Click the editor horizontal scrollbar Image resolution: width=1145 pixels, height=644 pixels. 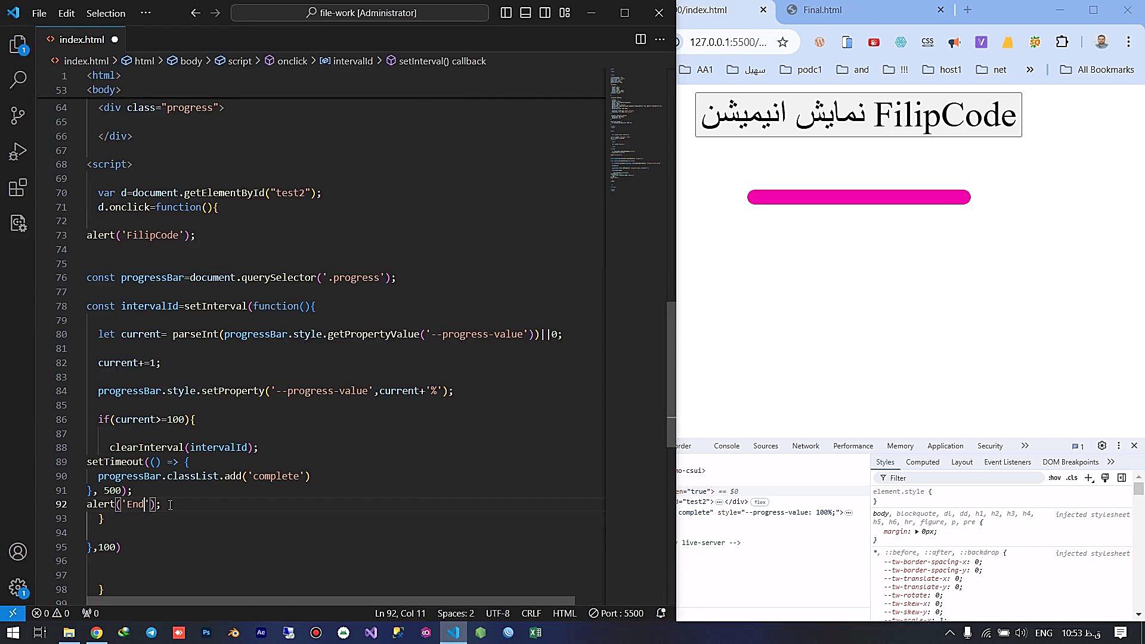click(x=331, y=600)
